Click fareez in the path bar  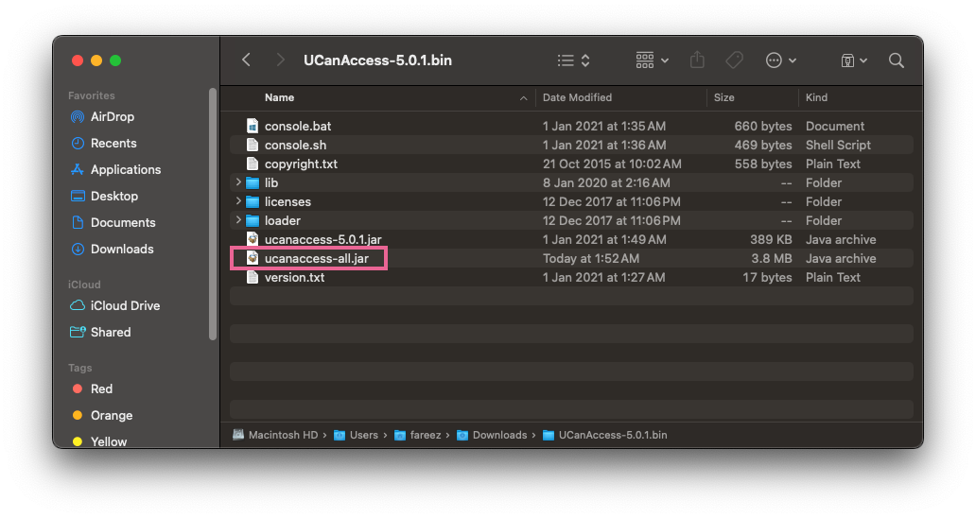coord(418,436)
